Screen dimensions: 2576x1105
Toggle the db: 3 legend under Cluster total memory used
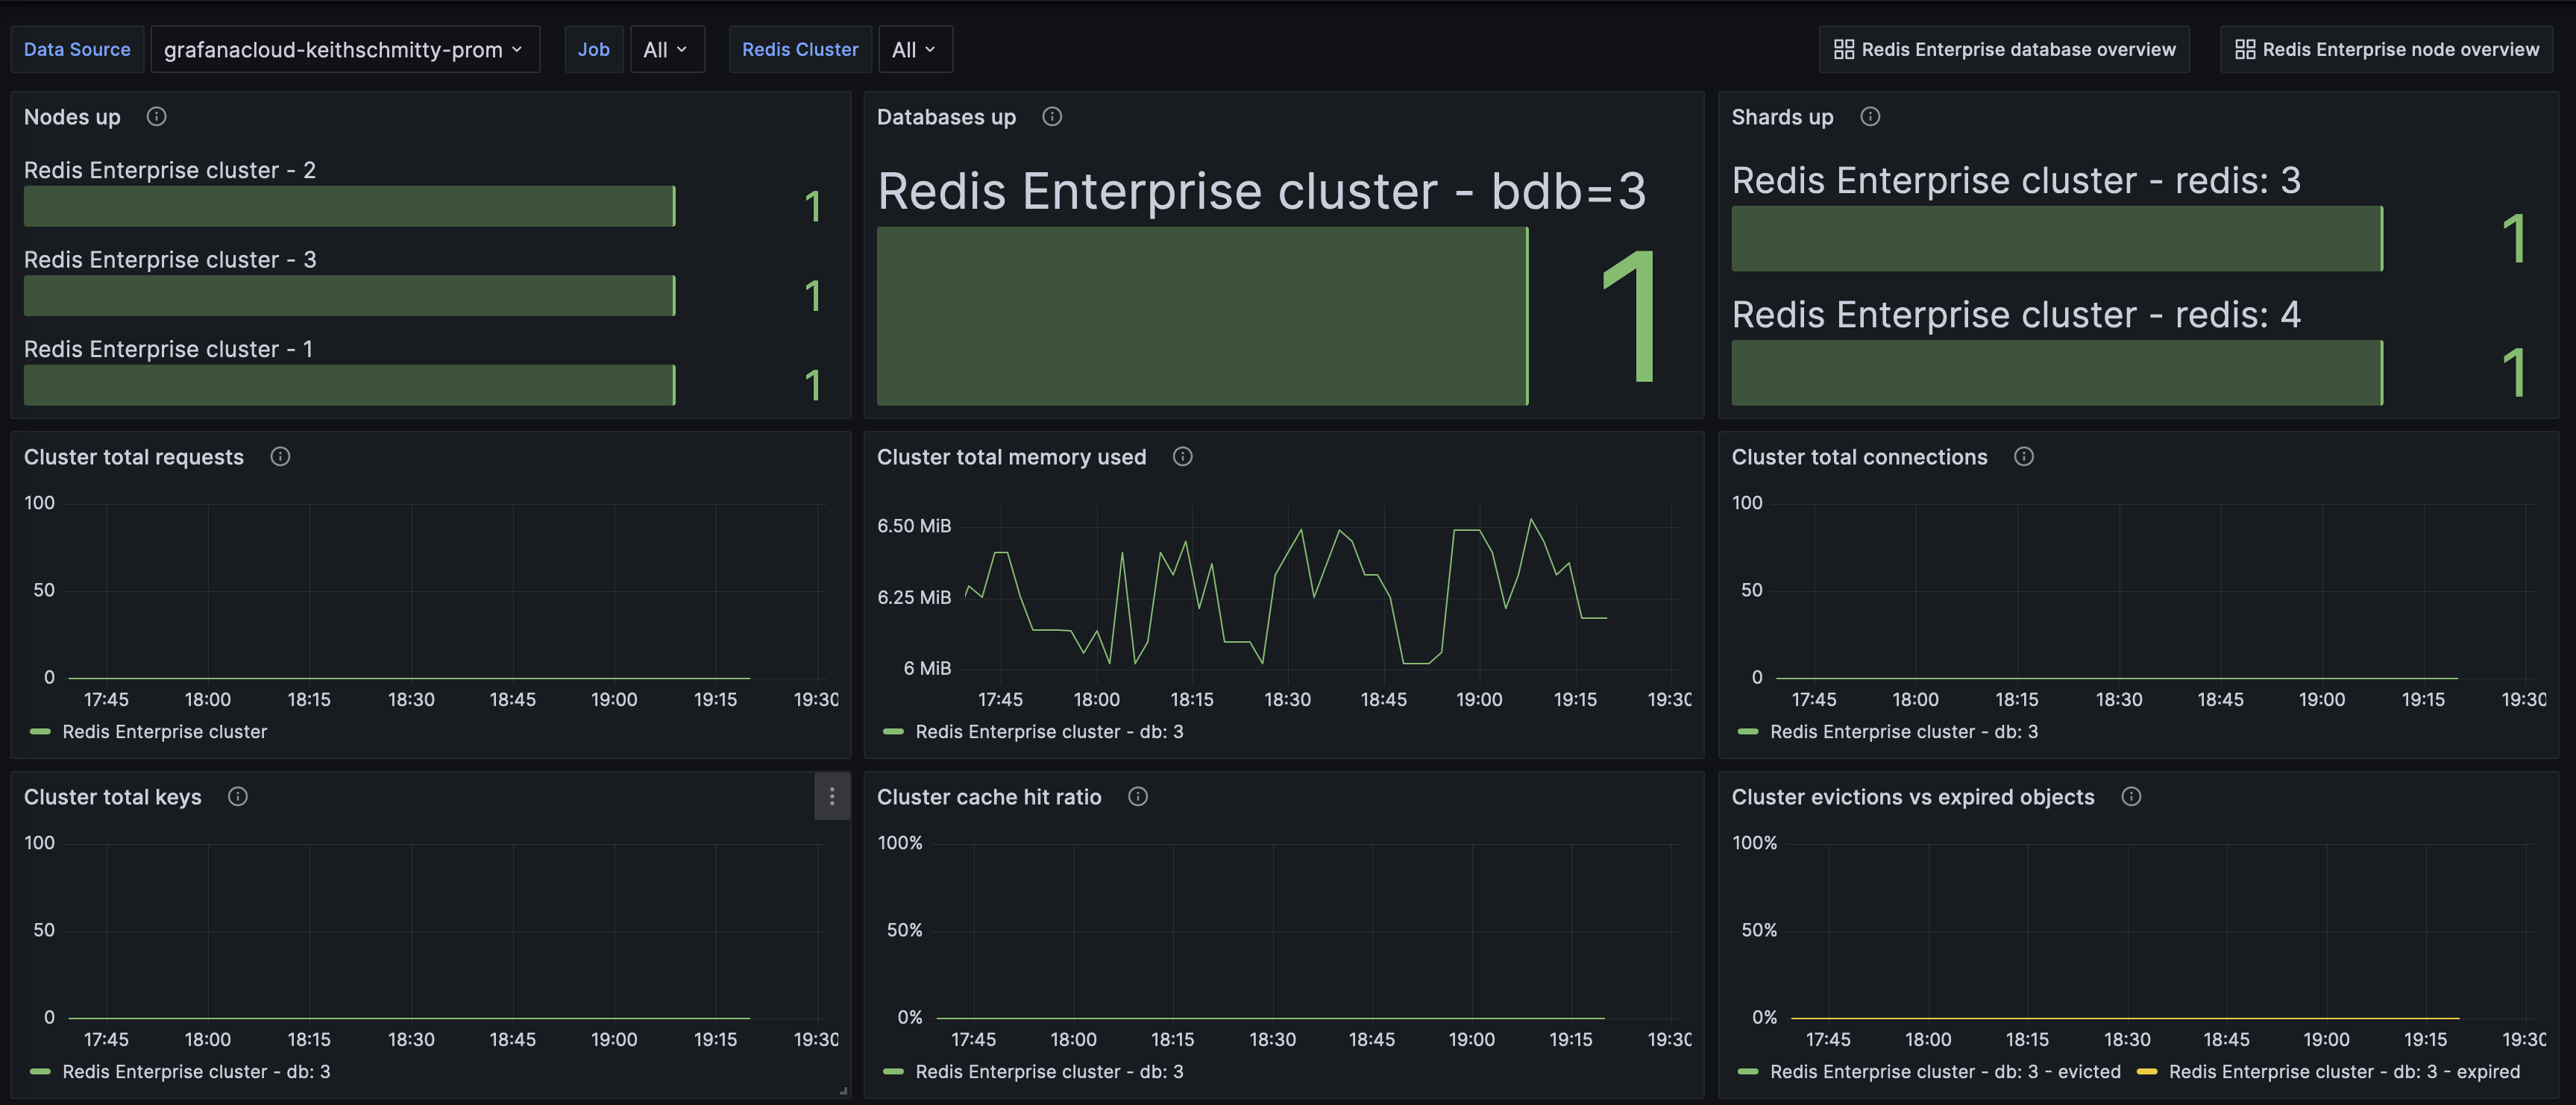click(x=1049, y=731)
